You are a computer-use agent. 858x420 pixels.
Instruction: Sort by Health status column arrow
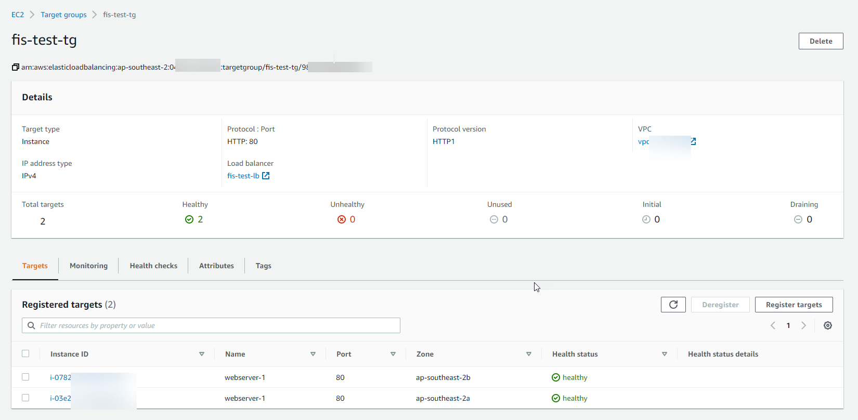pyautogui.click(x=665, y=354)
